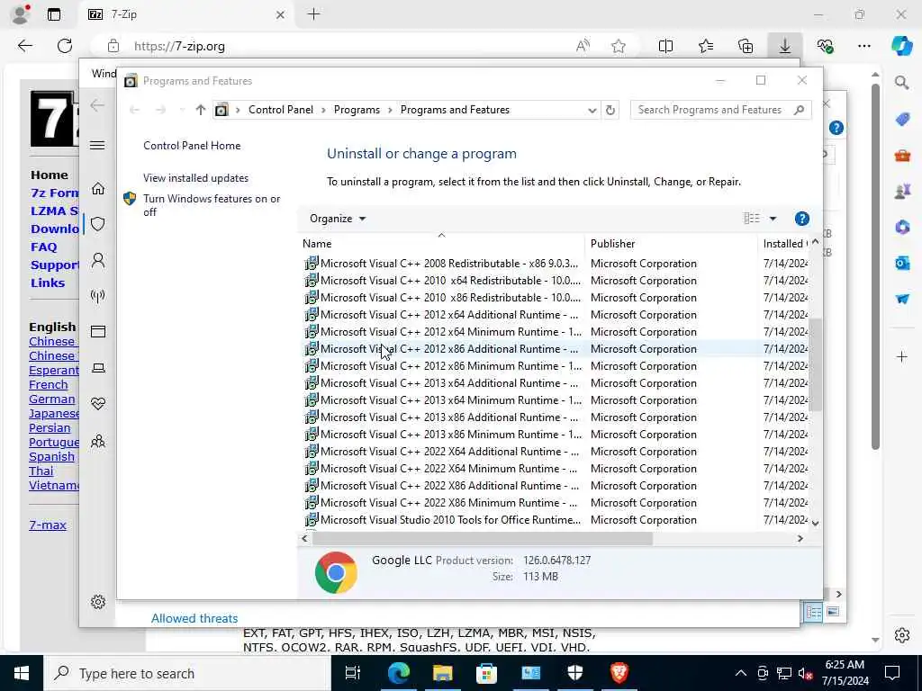Open French language link on 7-Zip page
The image size is (922, 691).
point(49,385)
